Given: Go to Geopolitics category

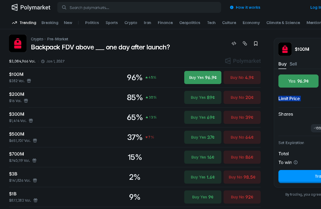Looking at the screenshot, I should (x=190, y=23).
